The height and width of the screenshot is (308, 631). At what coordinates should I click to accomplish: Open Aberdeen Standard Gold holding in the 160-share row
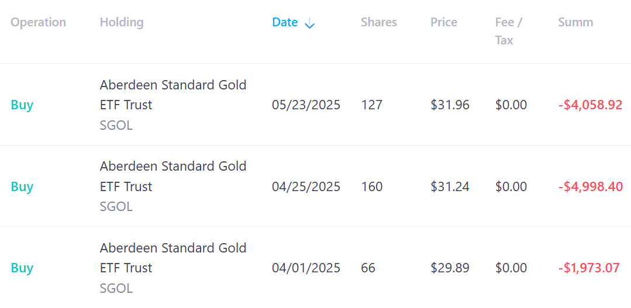pyautogui.click(x=173, y=176)
